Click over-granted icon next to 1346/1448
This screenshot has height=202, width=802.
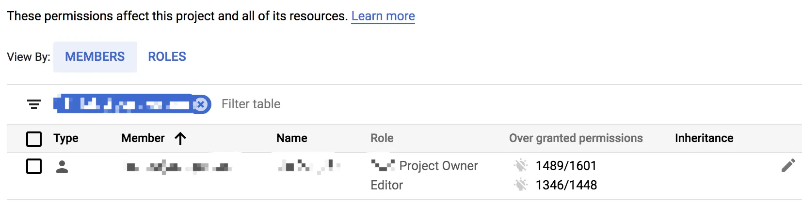tap(521, 185)
